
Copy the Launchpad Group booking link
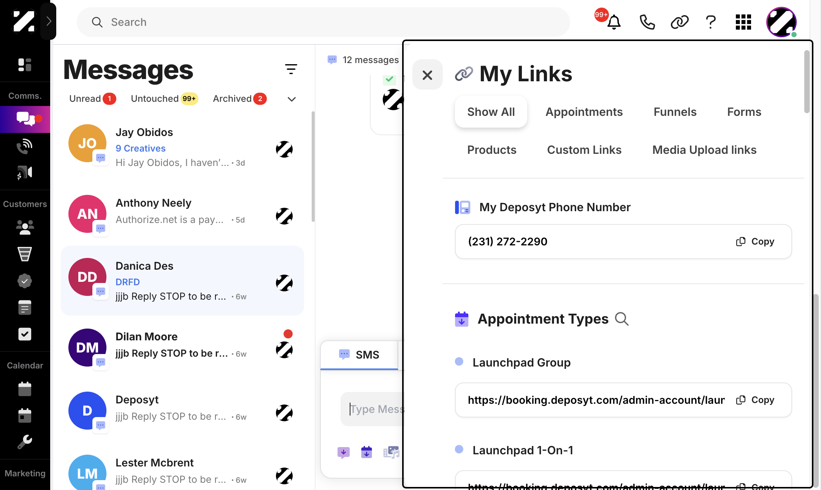point(755,400)
